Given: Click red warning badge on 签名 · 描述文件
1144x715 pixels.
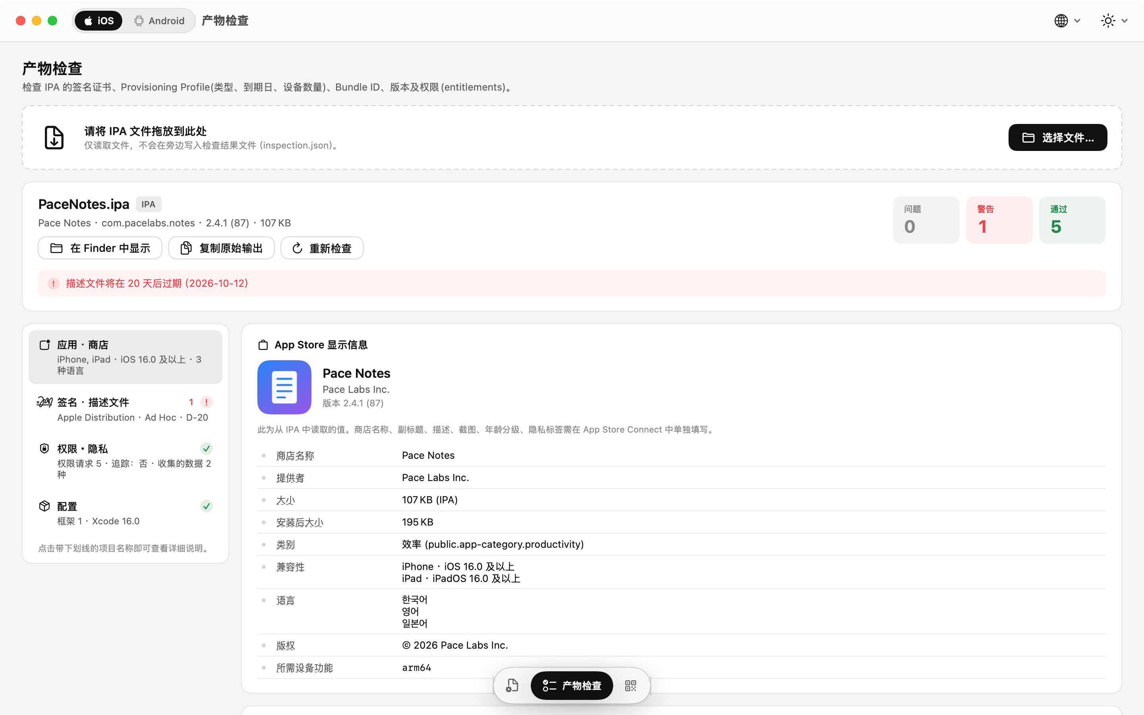Looking at the screenshot, I should [207, 402].
